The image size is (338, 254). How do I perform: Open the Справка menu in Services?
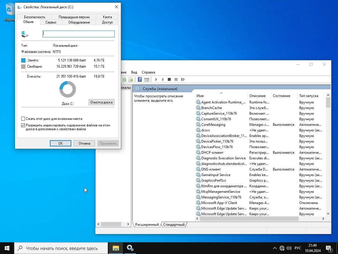click(148, 72)
